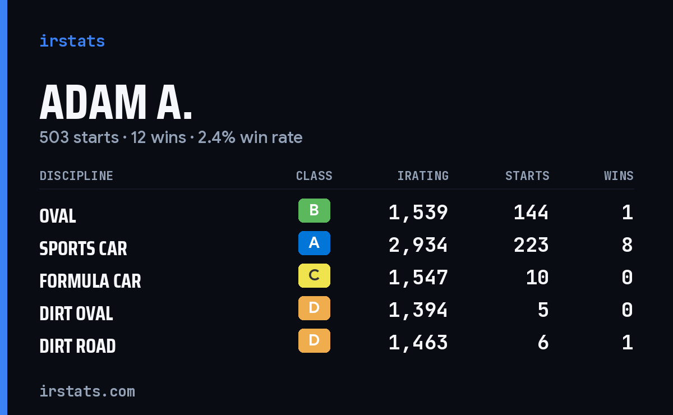Sort by the CLASS column header
This screenshot has height=415, width=673.
(314, 176)
